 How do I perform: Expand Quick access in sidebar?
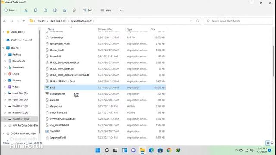coord(3,32)
